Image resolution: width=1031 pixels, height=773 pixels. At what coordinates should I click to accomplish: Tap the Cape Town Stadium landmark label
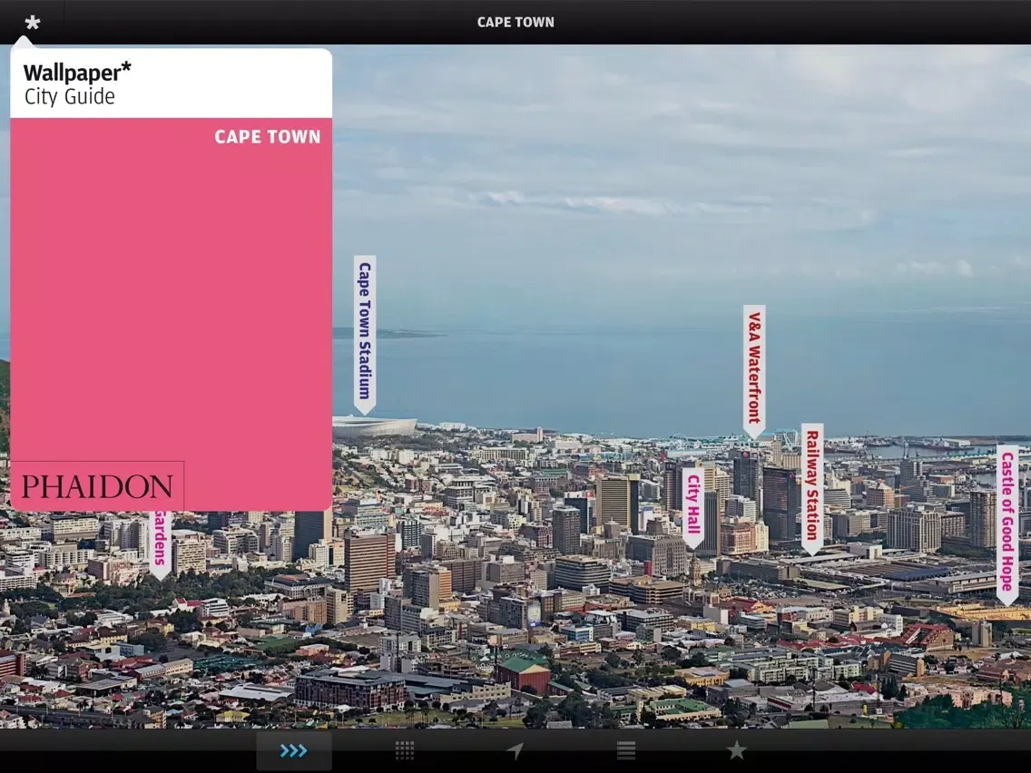[x=365, y=335]
